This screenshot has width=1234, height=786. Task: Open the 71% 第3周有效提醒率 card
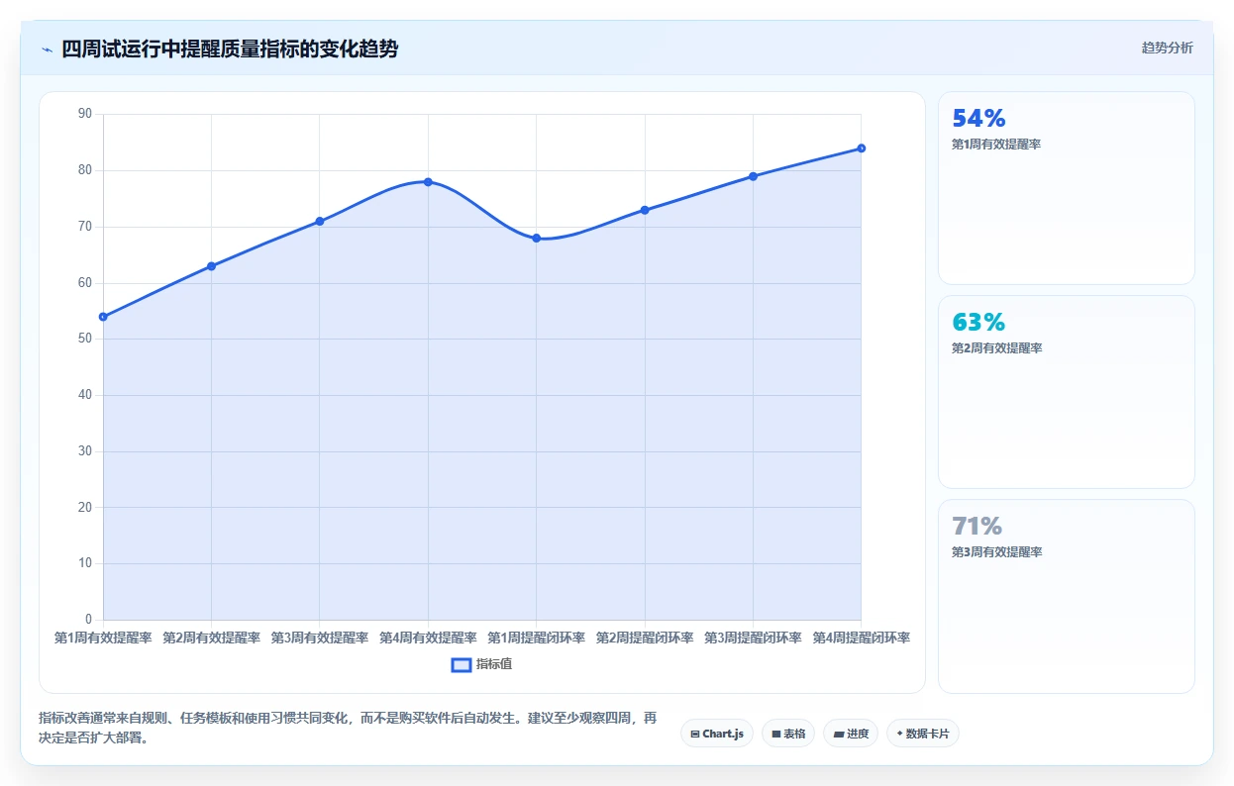(1066, 596)
